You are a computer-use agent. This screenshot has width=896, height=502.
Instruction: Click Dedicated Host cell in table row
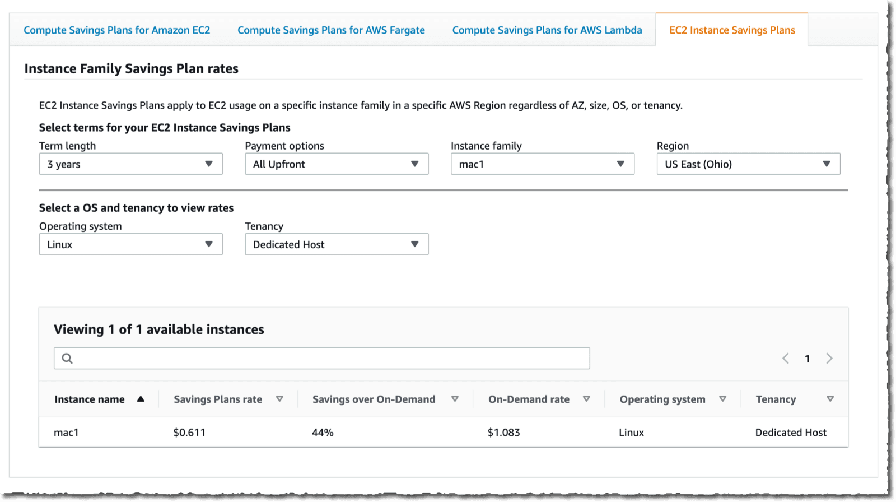coord(791,433)
